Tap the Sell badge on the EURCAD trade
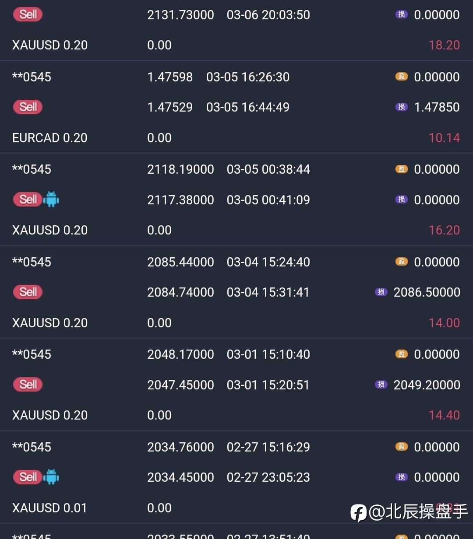 click(28, 107)
